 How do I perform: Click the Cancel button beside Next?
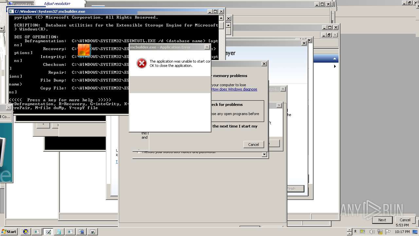(x=405, y=220)
